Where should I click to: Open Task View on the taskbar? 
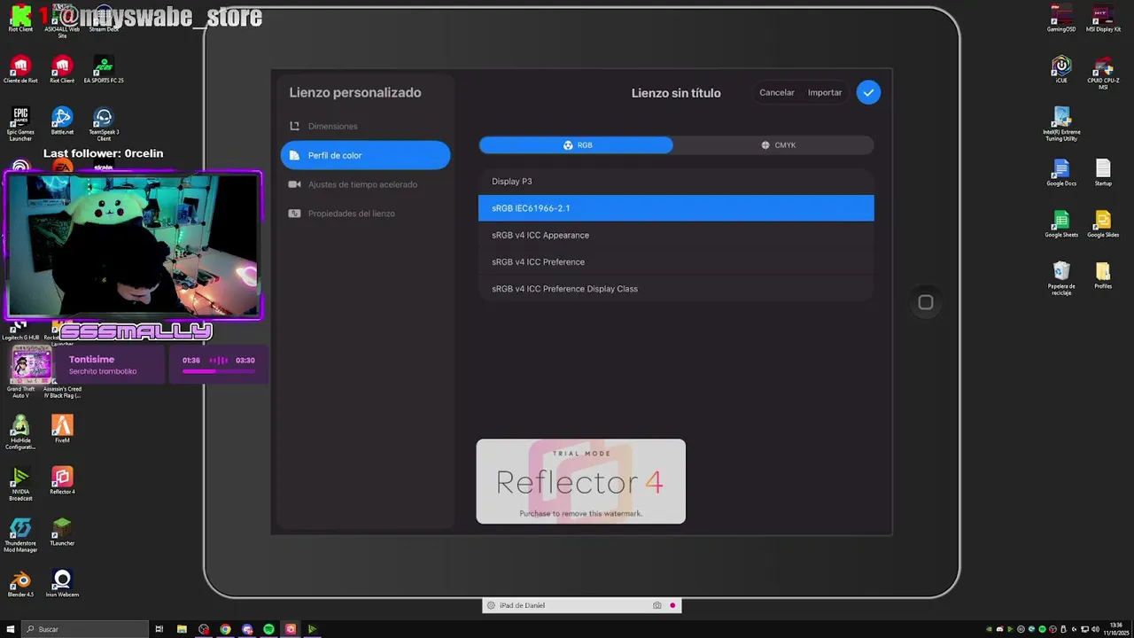[x=159, y=629]
